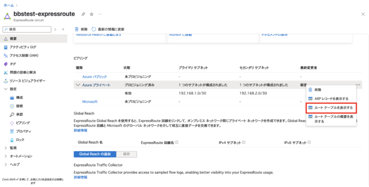
Task: Click 最終変更者 column header
Action: [309, 67]
